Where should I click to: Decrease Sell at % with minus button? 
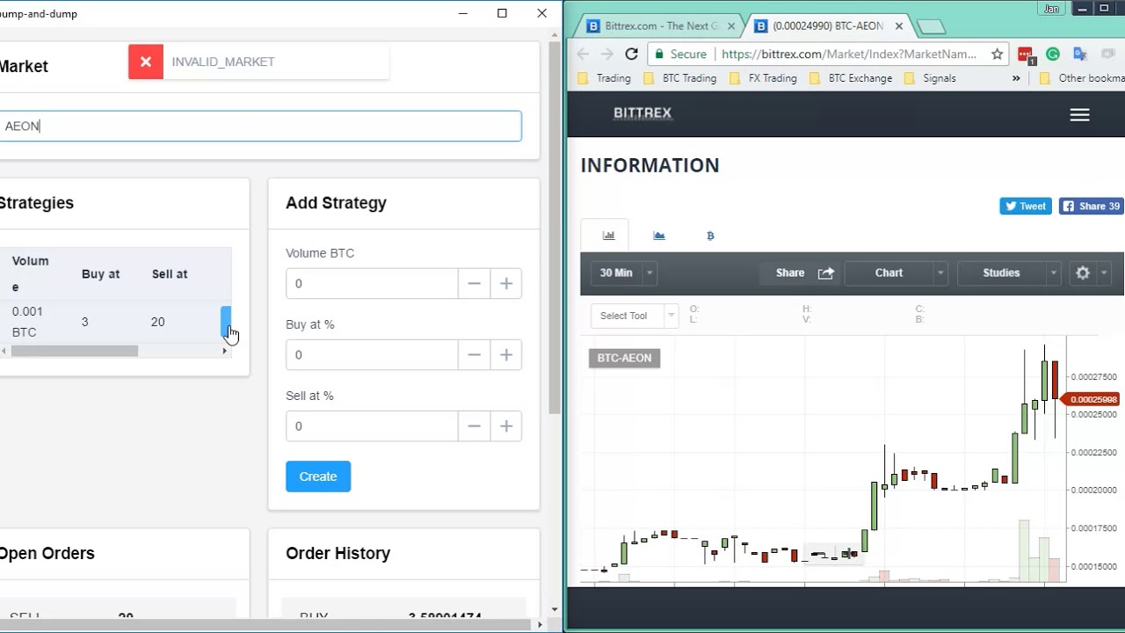474,426
